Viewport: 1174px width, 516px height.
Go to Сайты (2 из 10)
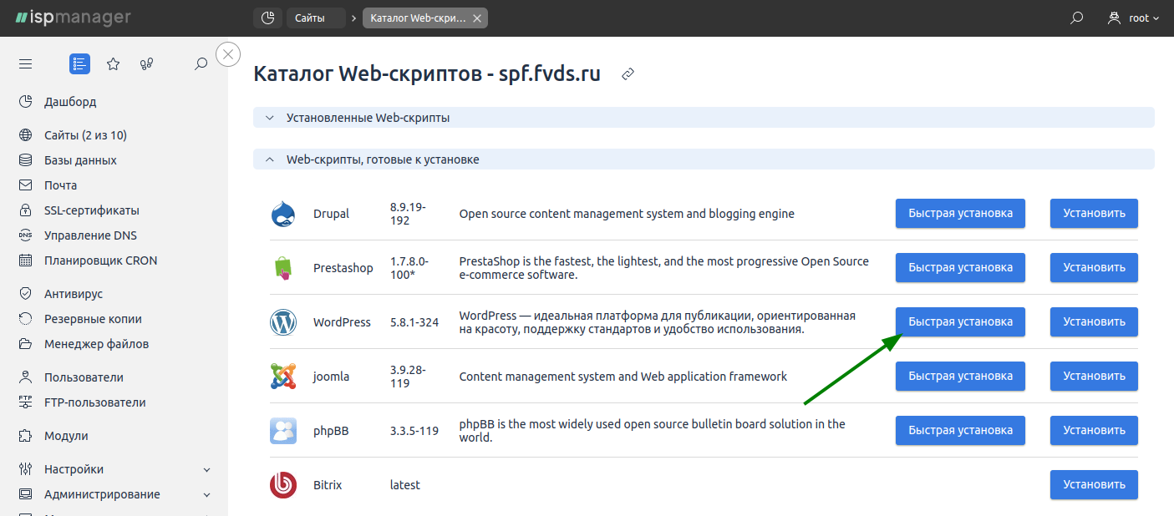pyautogui.click(x=85, y=135)
